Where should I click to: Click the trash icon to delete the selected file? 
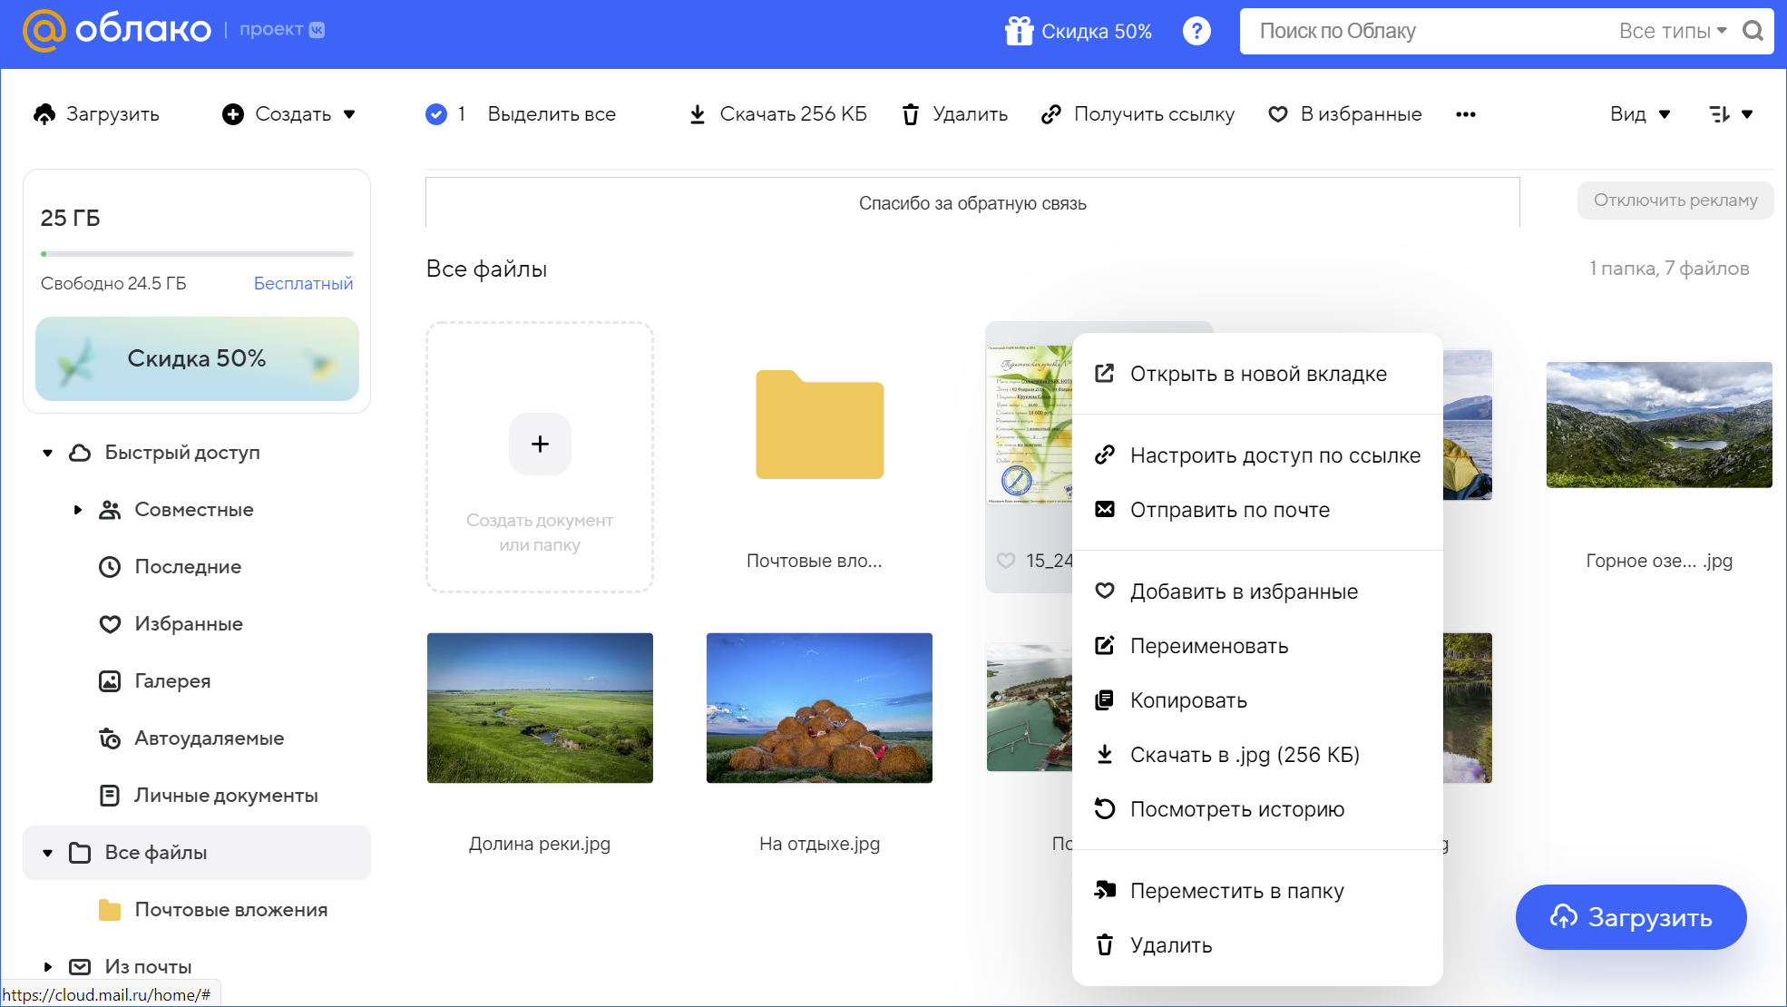click(911, 114)
